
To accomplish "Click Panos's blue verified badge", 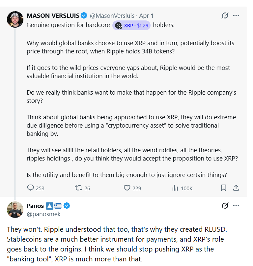I will click(67, 206).
